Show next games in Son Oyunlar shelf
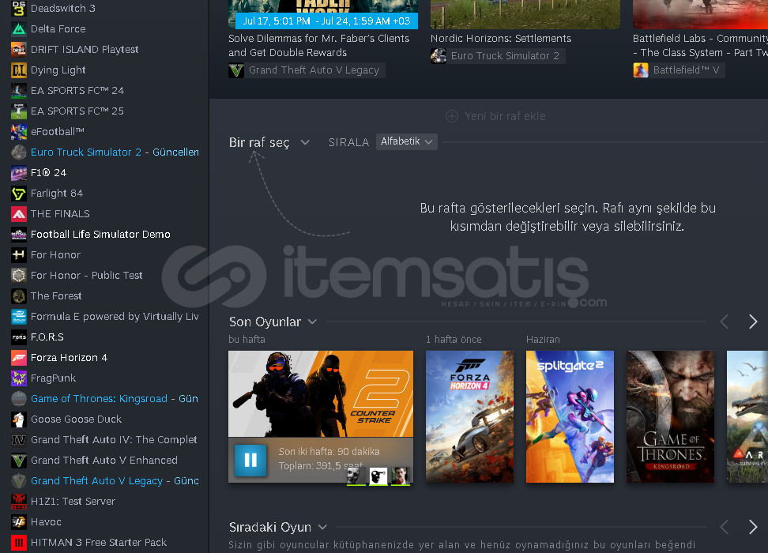 [753, 322]
